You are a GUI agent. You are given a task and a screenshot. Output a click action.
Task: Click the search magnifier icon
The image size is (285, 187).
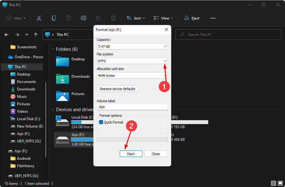[x=182, y=35]
